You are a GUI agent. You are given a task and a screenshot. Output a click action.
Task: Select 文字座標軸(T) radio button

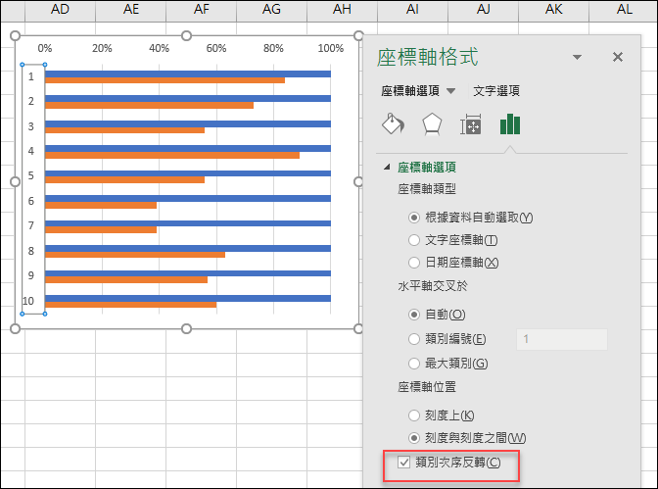tap(414, 240)
